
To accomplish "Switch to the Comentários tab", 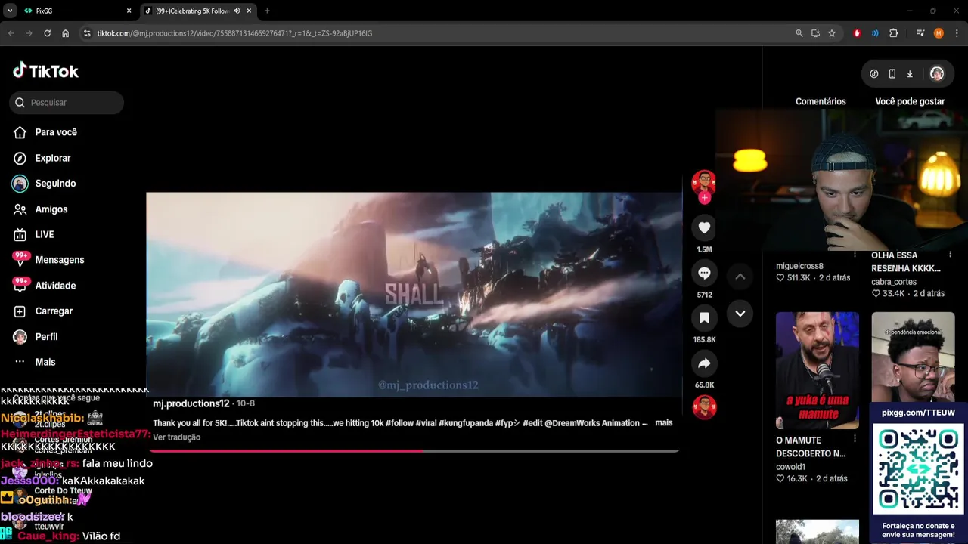I will pos(821,101).
